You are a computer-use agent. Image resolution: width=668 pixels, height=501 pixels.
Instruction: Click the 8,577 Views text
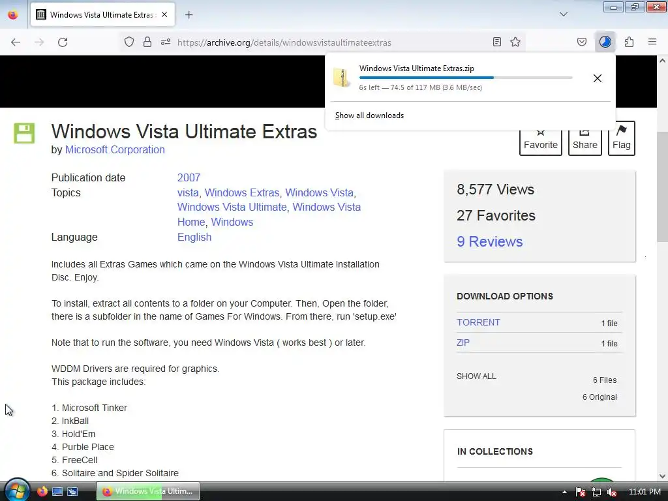coord(496,189)
